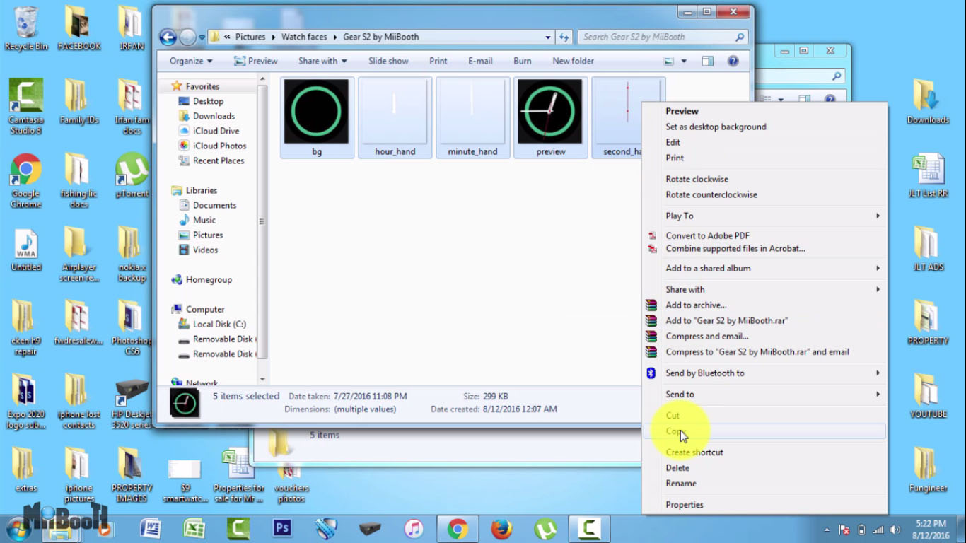Choose Compress and email... option
Screen dimensions: 966x543
706,336
